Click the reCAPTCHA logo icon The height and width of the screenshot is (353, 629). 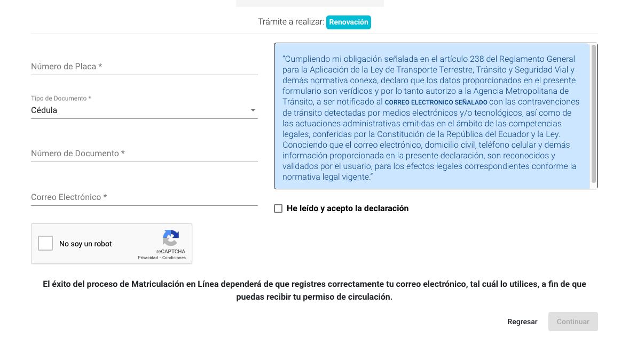(x=171, y=238)
